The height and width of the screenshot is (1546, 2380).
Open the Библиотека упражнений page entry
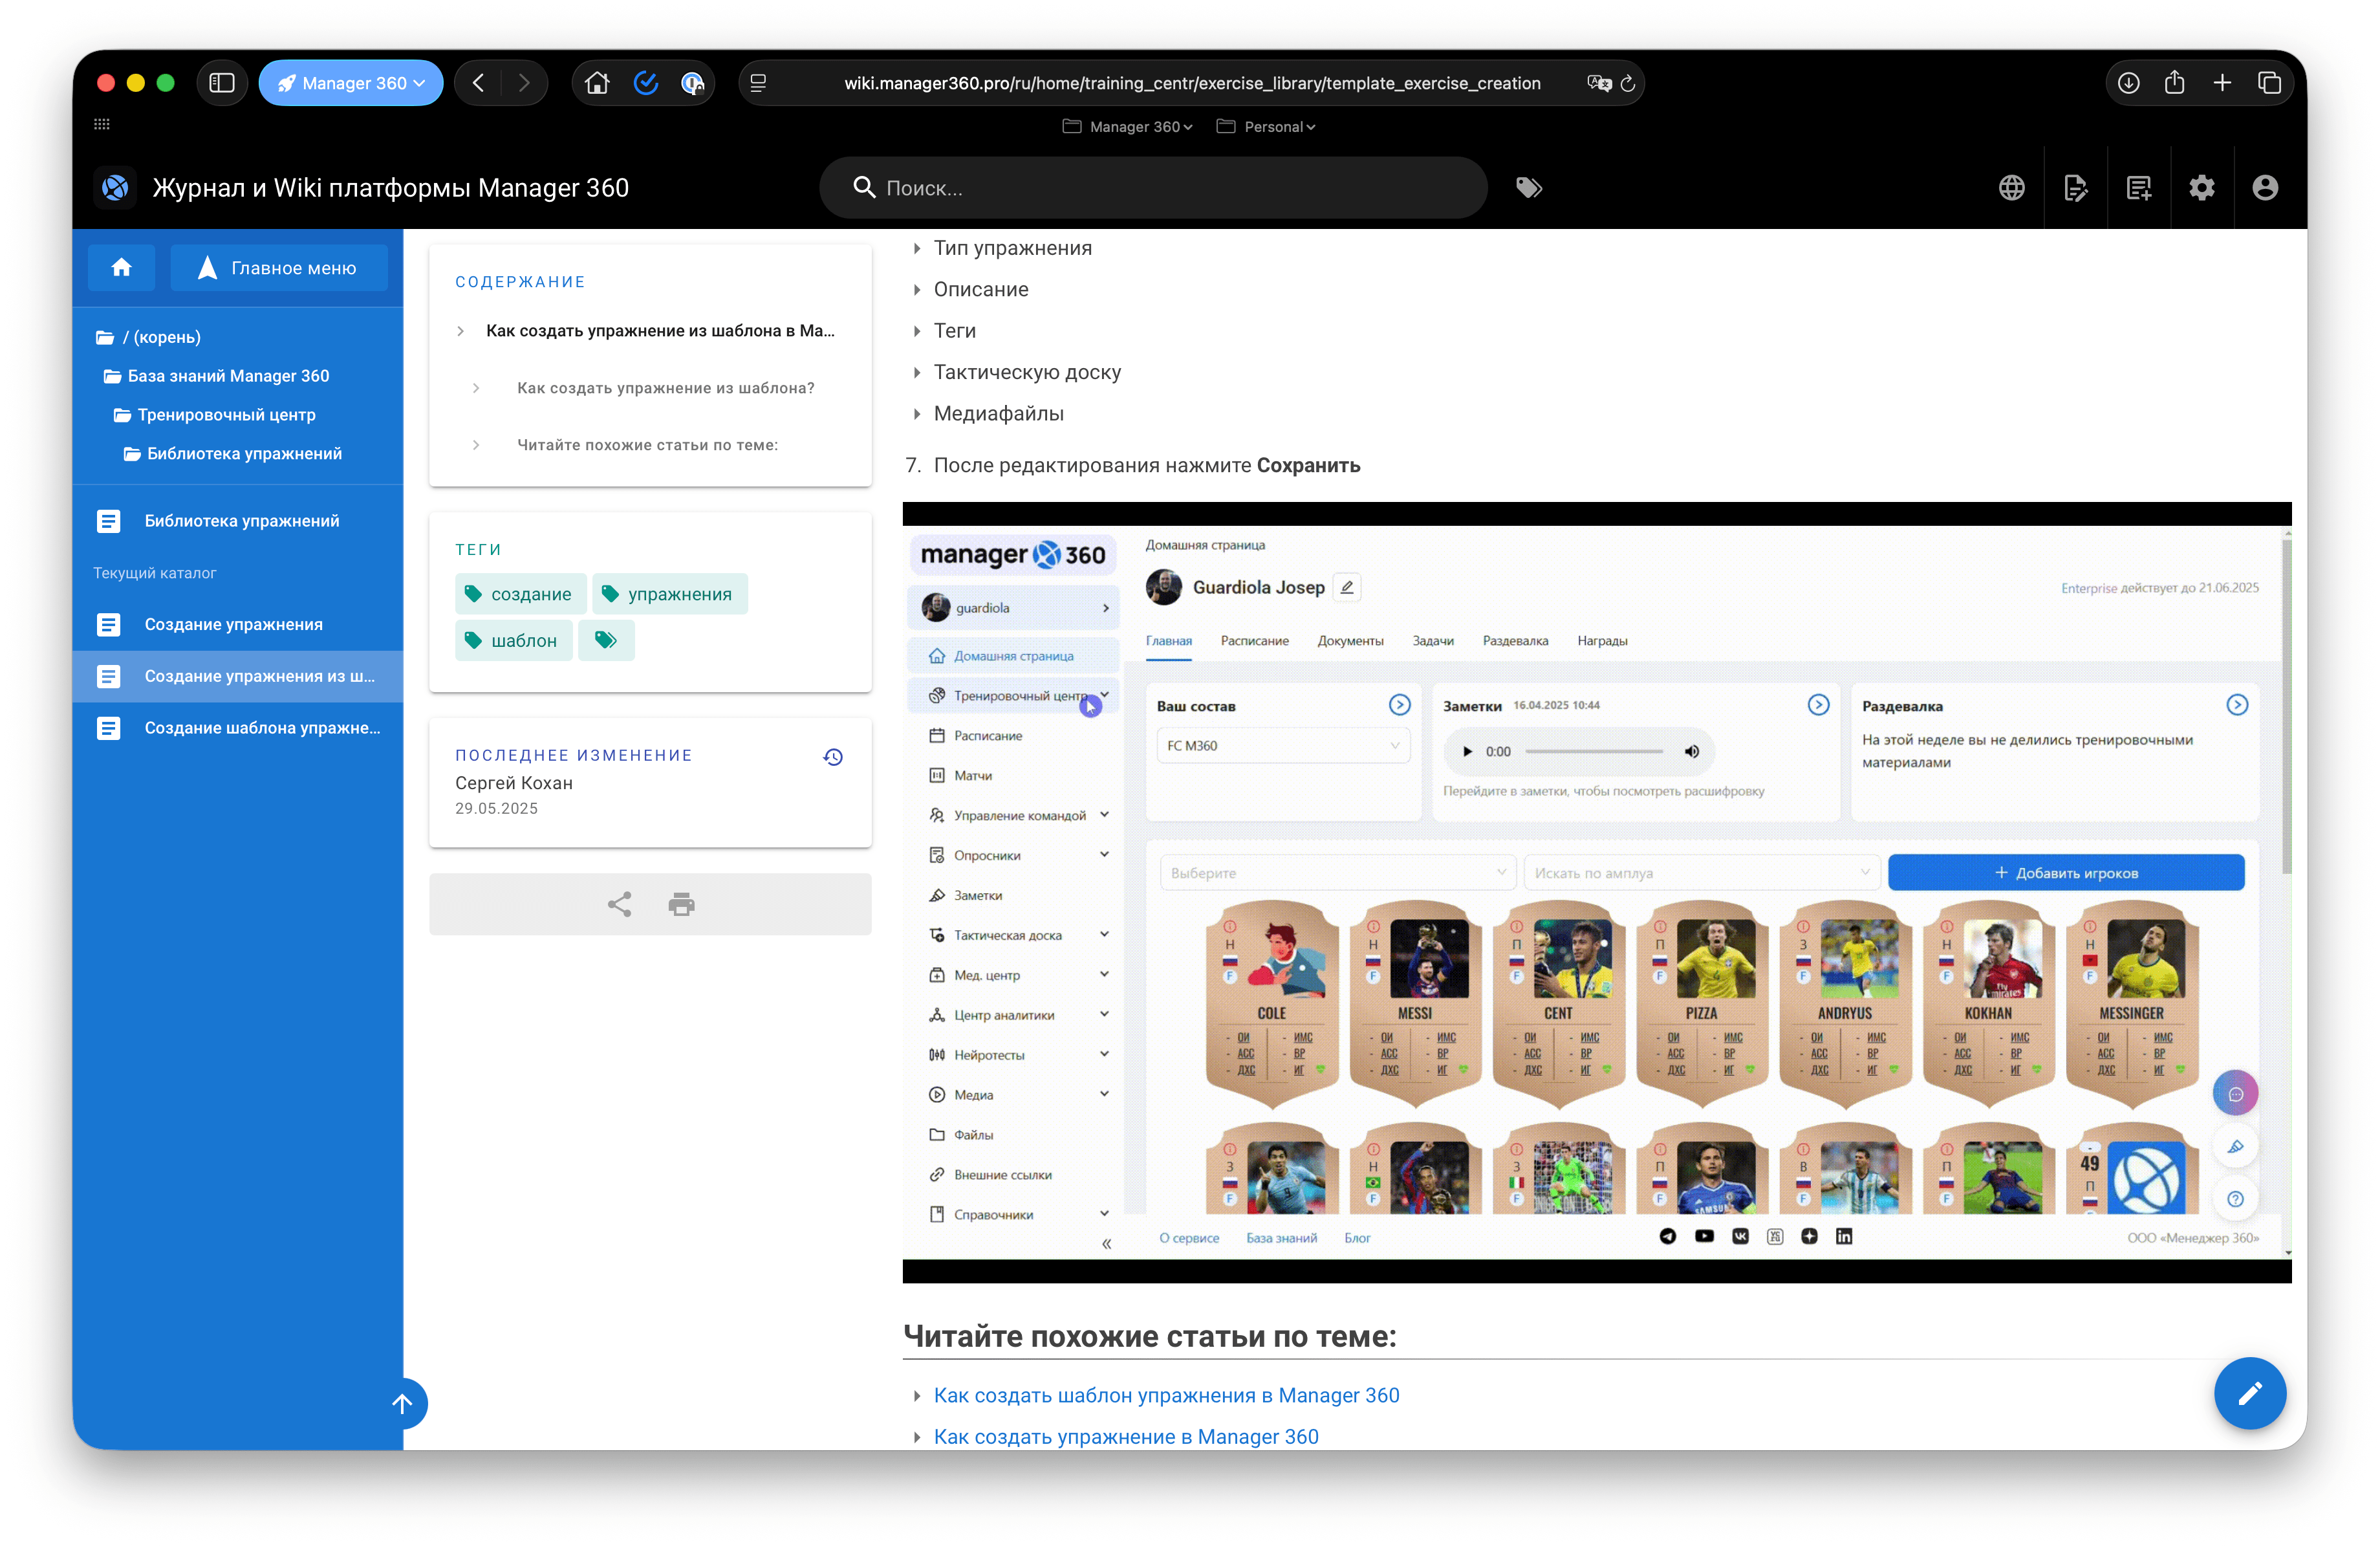[x=238, y=521]
